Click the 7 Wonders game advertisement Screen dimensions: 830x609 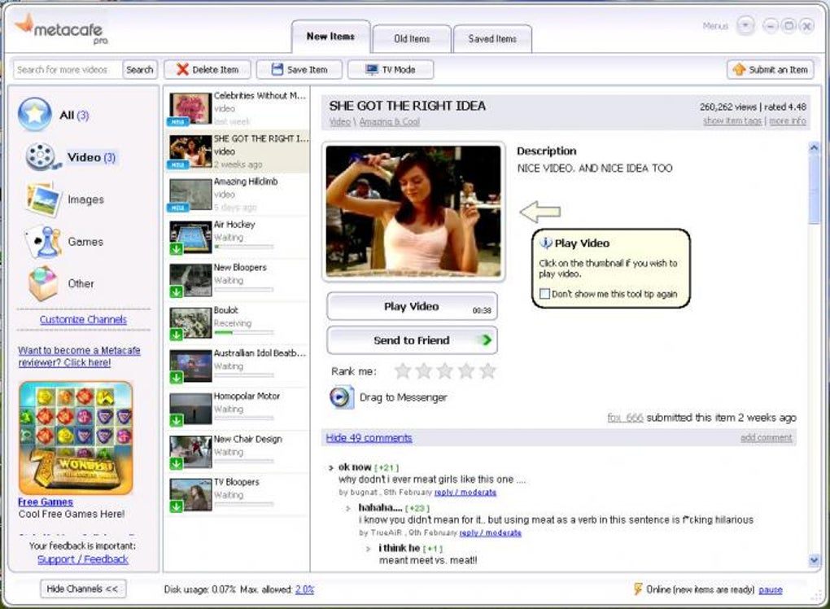(75, 437)
